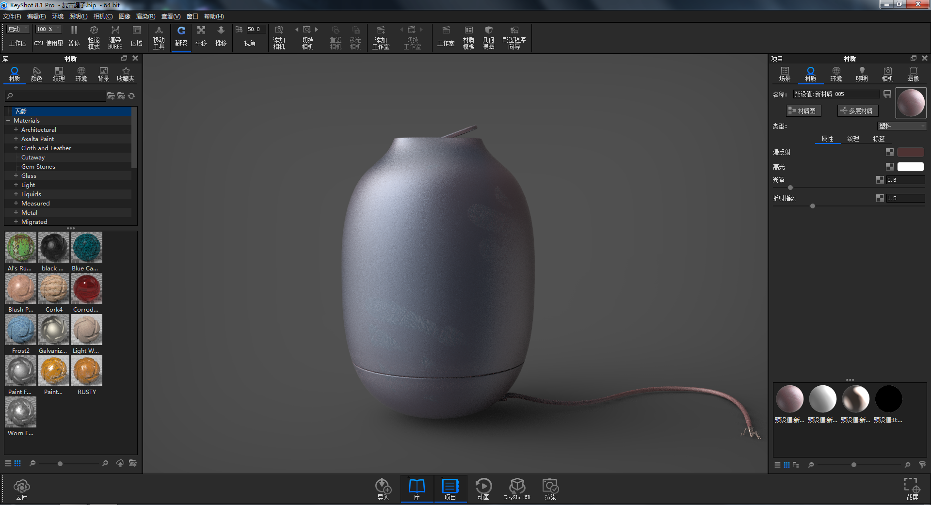931x505 pixels.
Task: Click the 漫反射 diffuse color swatch
Action: tap(911, 152)
